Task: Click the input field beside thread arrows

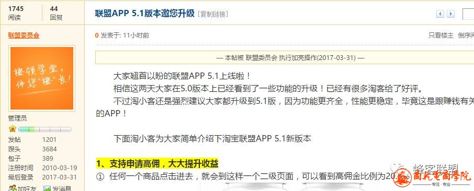Action: [x=468, y=14]
